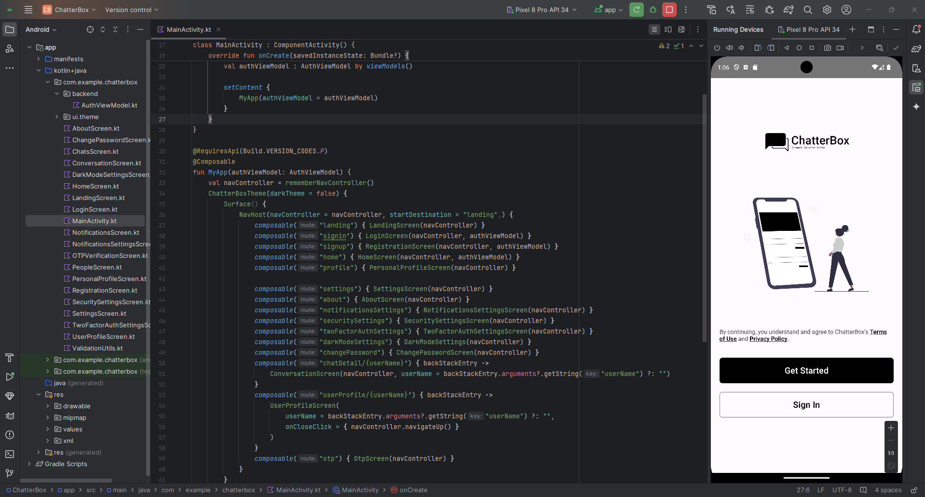Open Git version control tool window icon
The image size is (925, 497).
[x=10, y=473]
